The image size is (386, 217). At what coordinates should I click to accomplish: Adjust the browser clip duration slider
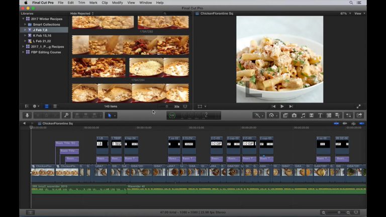click(x=166, y=106)
